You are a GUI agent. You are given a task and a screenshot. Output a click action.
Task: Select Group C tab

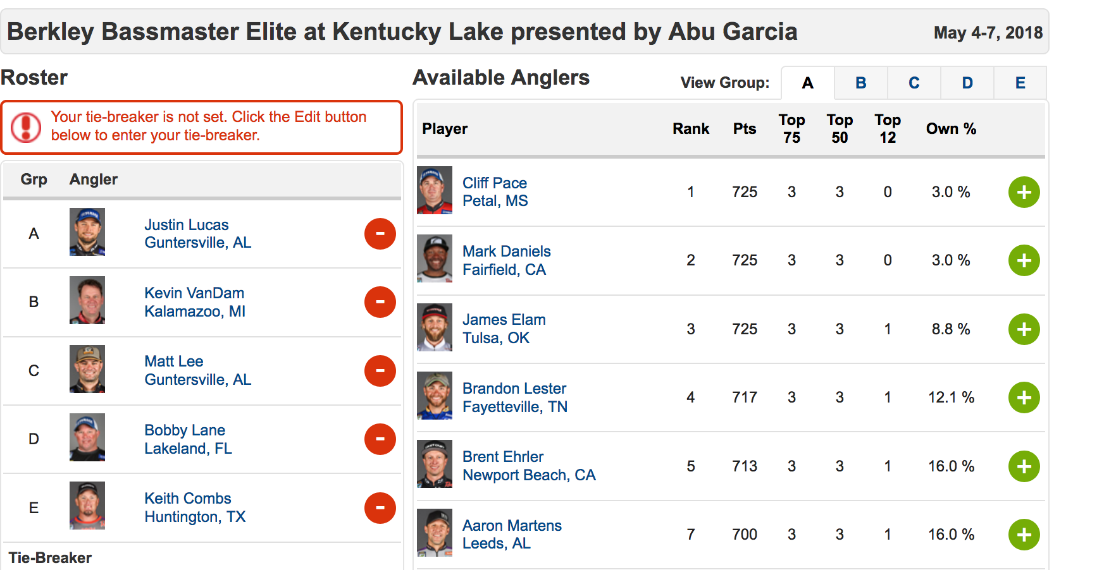point(914,83)
